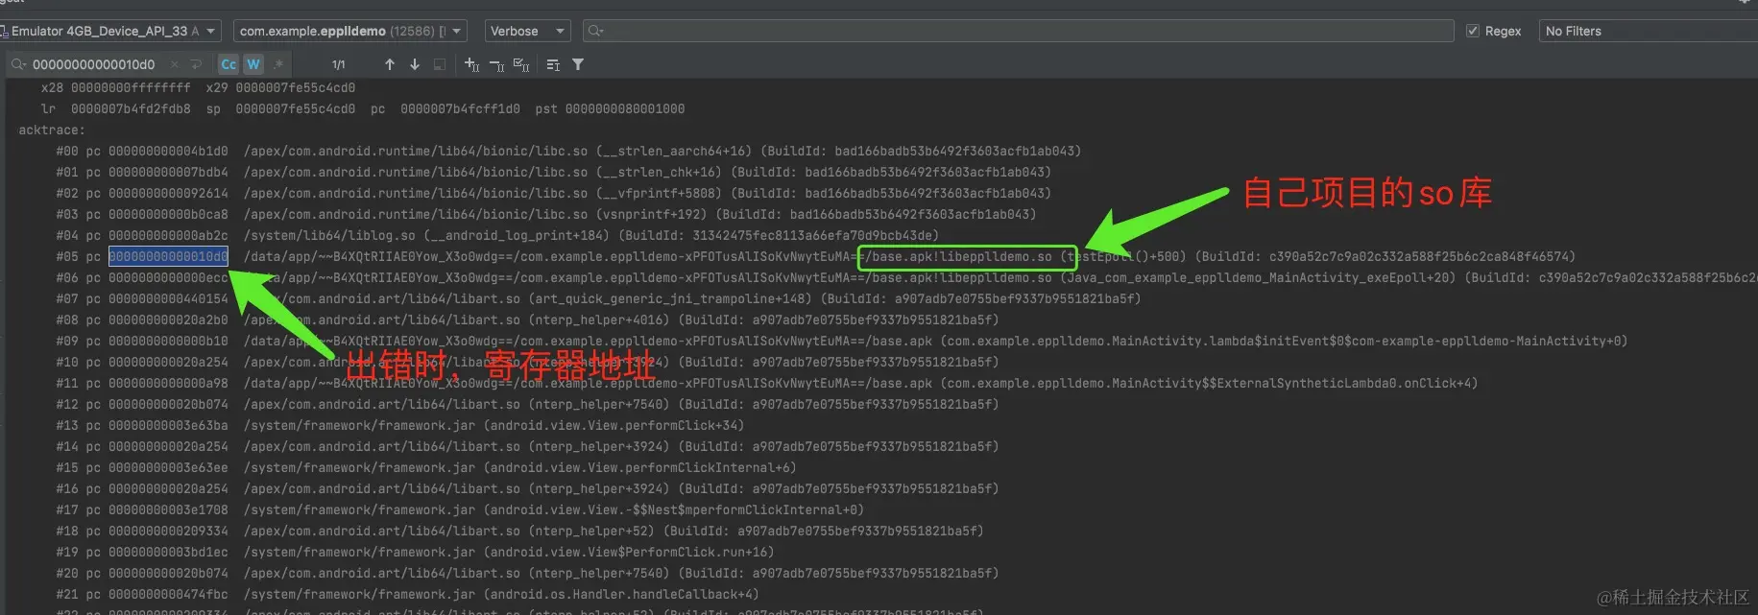Click frame #21 Handler.handleCallback+4 line
1758x615 pixels.
(407, 594)
